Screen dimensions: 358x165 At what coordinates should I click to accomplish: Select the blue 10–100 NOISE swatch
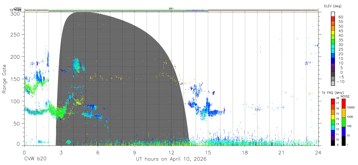[343, 132]
